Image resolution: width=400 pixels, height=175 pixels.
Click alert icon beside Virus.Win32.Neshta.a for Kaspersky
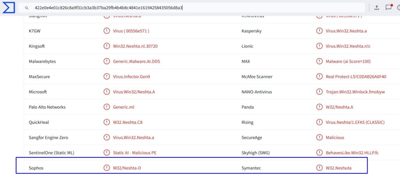coord(319,31)
